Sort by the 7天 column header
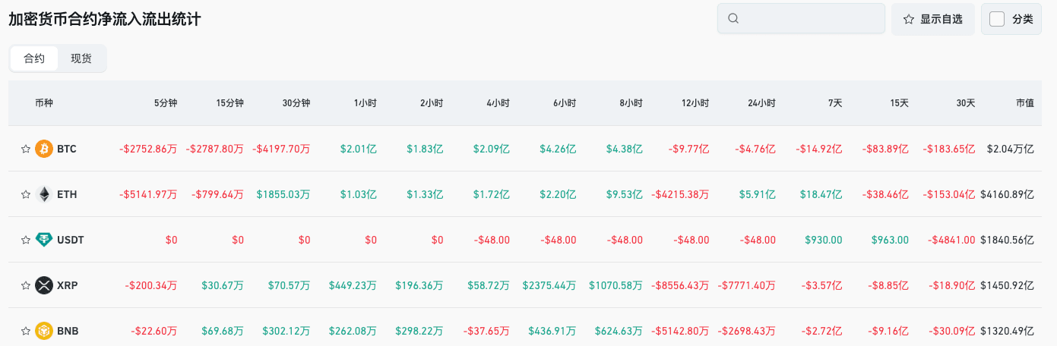The width and height of the screenshot is (1057, 346). tap(835, 102)
